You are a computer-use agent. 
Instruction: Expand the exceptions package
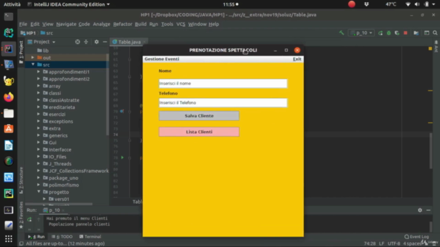click(38, 121)
